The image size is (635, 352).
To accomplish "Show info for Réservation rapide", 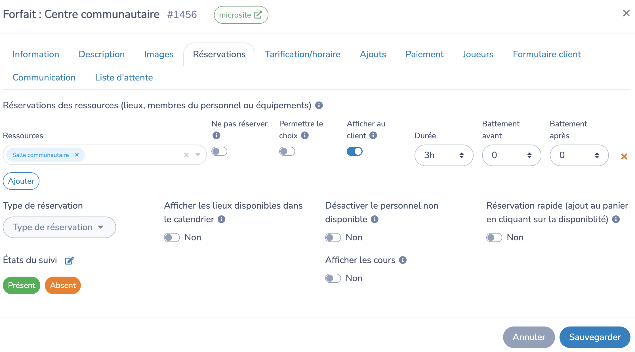I will point(616,219).
